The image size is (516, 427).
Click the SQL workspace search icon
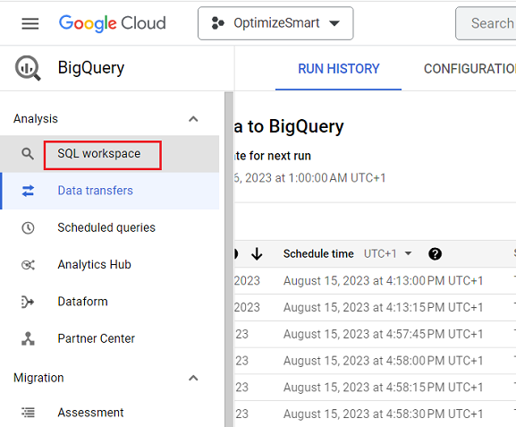pos(28,154)
